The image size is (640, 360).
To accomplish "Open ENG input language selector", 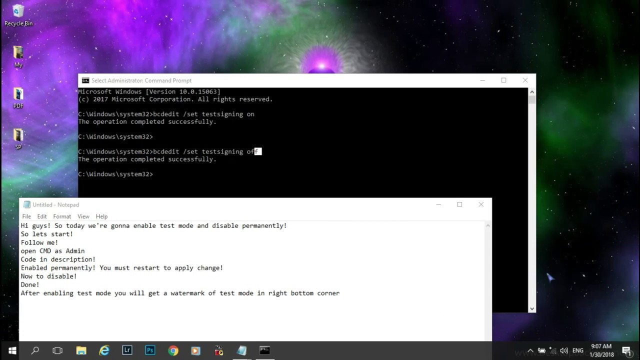I will pos(577,350).
